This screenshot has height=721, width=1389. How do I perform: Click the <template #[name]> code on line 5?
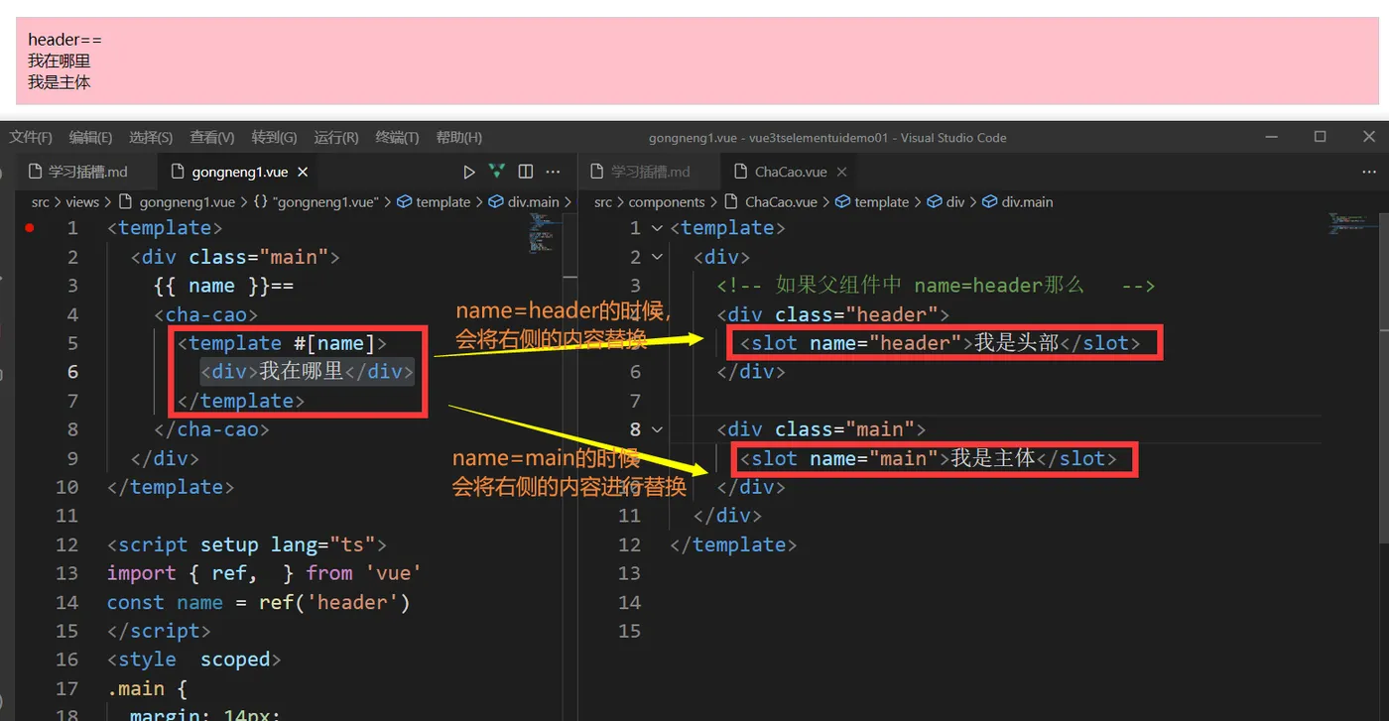(283, 343)
